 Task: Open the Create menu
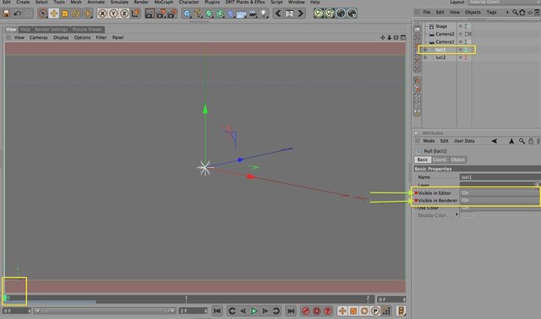tap(23, 2)
